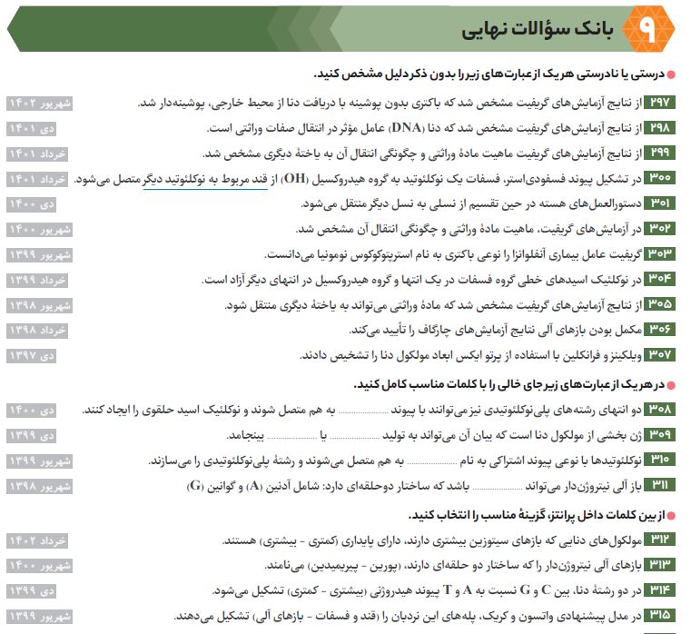The height and width of the screenshot is (634, 691).
Task: Click the دی ۱۳۹۹ tag on question ۳۱۴ row
Action: [x=31, y=590]
